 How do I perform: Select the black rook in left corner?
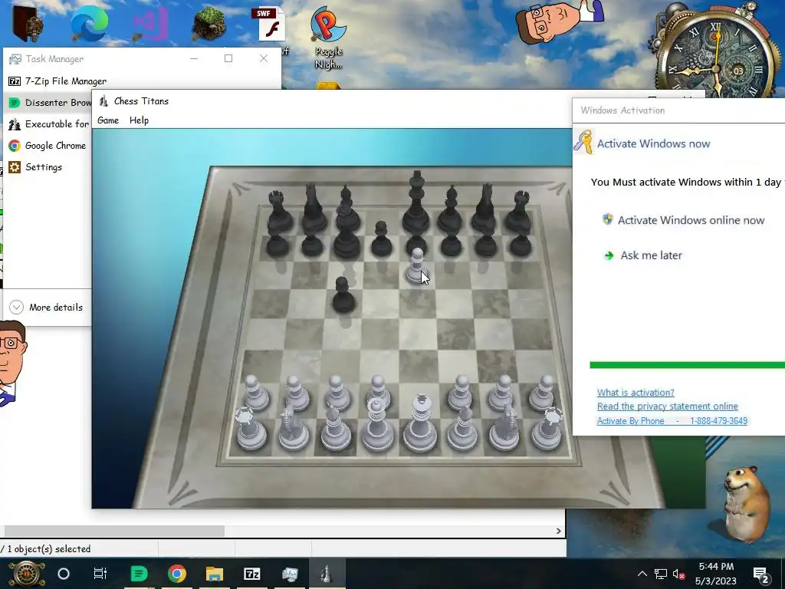pos(278,212)
